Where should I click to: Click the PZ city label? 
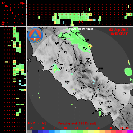[x=128, y=113]
